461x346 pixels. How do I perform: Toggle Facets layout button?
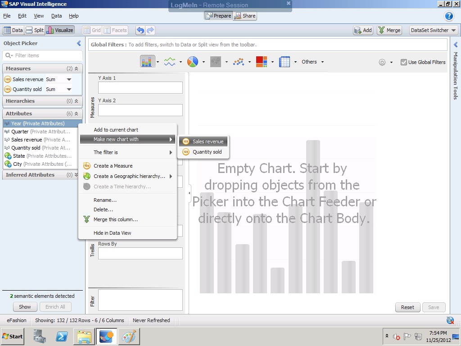pyautogui.click(x=115, y=30)
